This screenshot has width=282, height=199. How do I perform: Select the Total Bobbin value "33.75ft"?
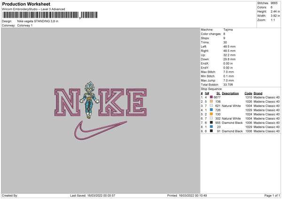click(x=228, y=84)
